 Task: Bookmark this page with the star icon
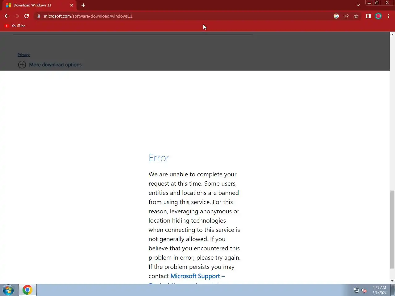tap(356, 16)
